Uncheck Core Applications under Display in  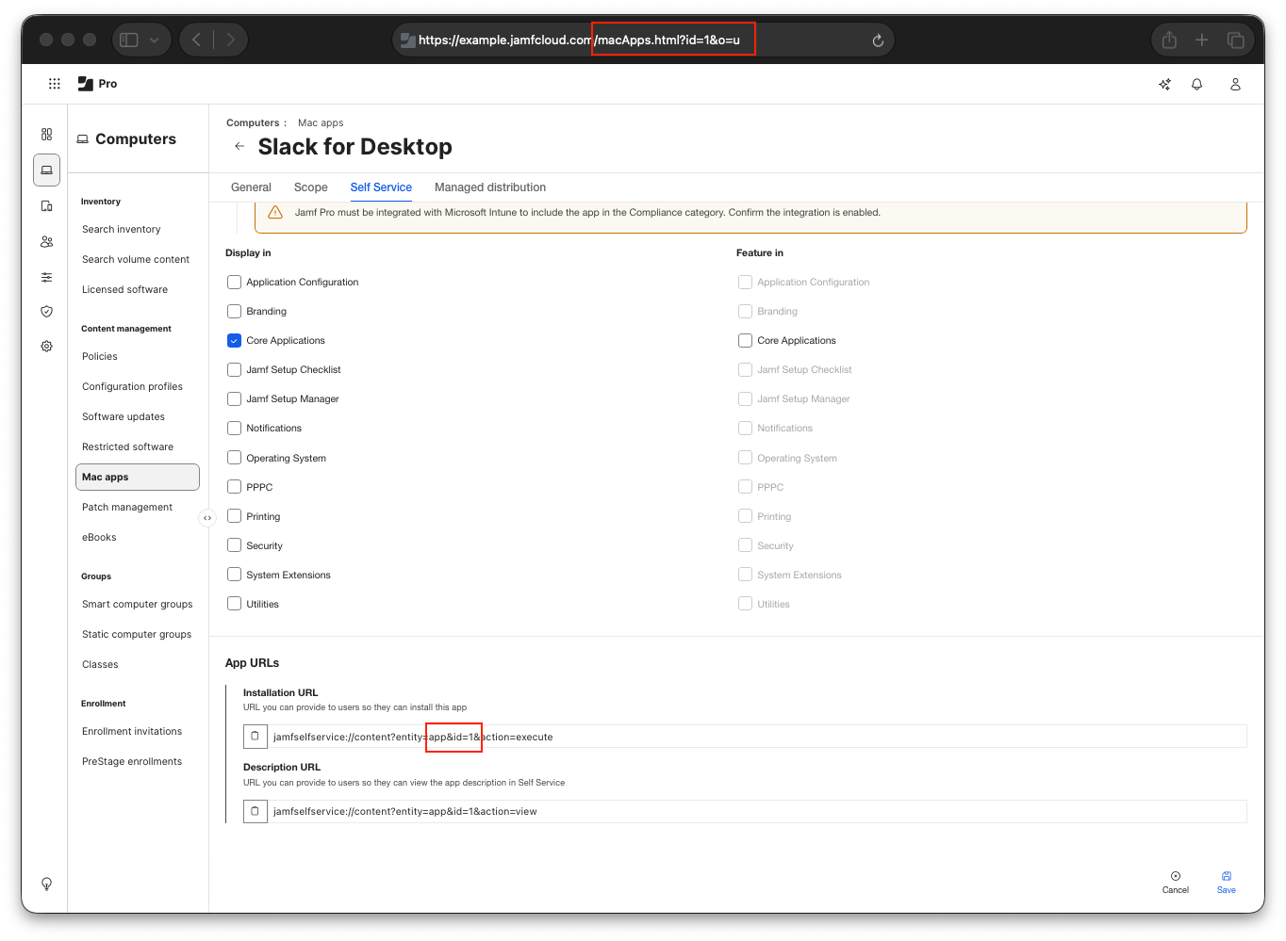[x=234, y=340]
